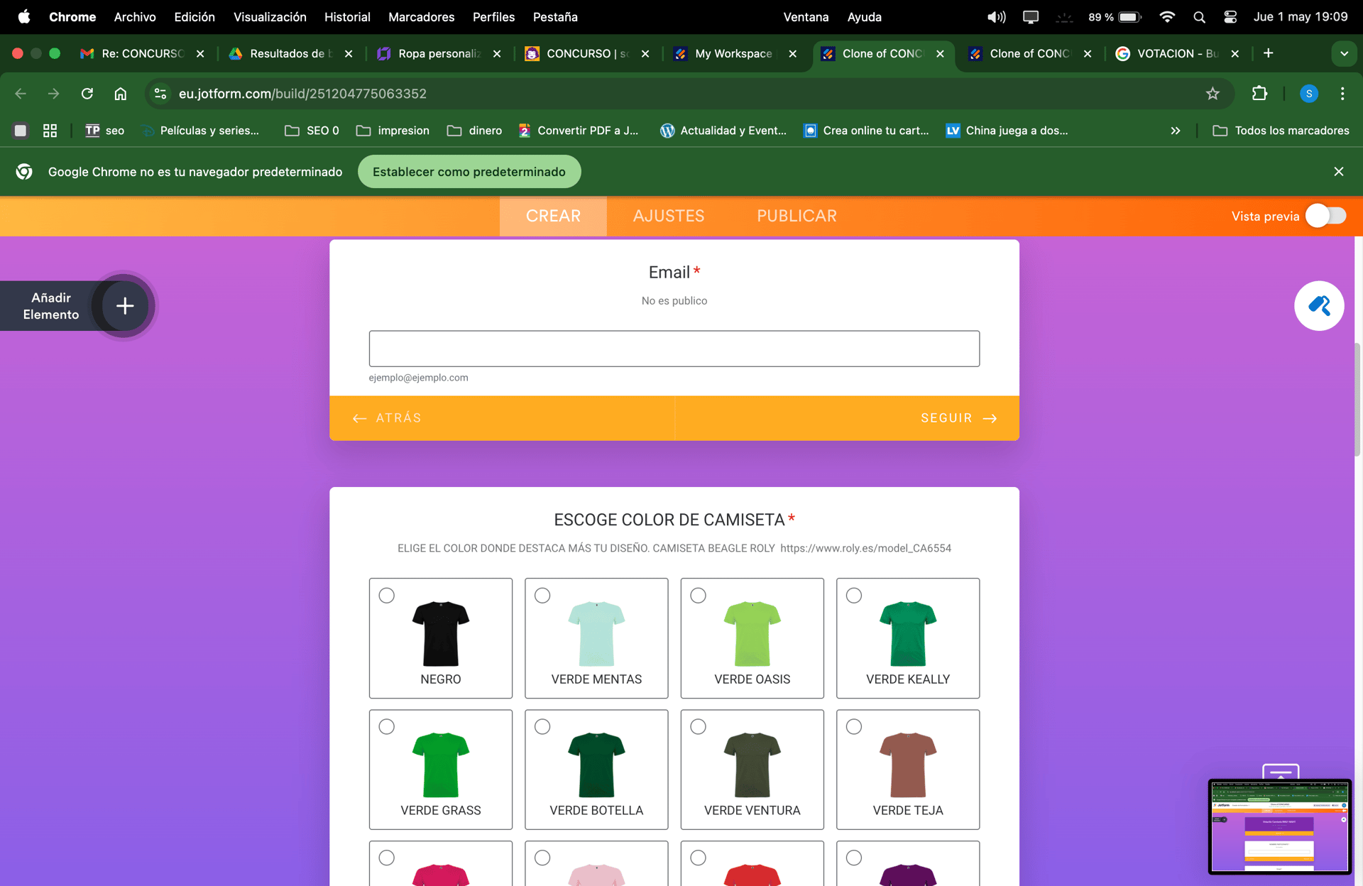
Task: Switch to the CREAR tab
Action: click(x=553, y=216)
